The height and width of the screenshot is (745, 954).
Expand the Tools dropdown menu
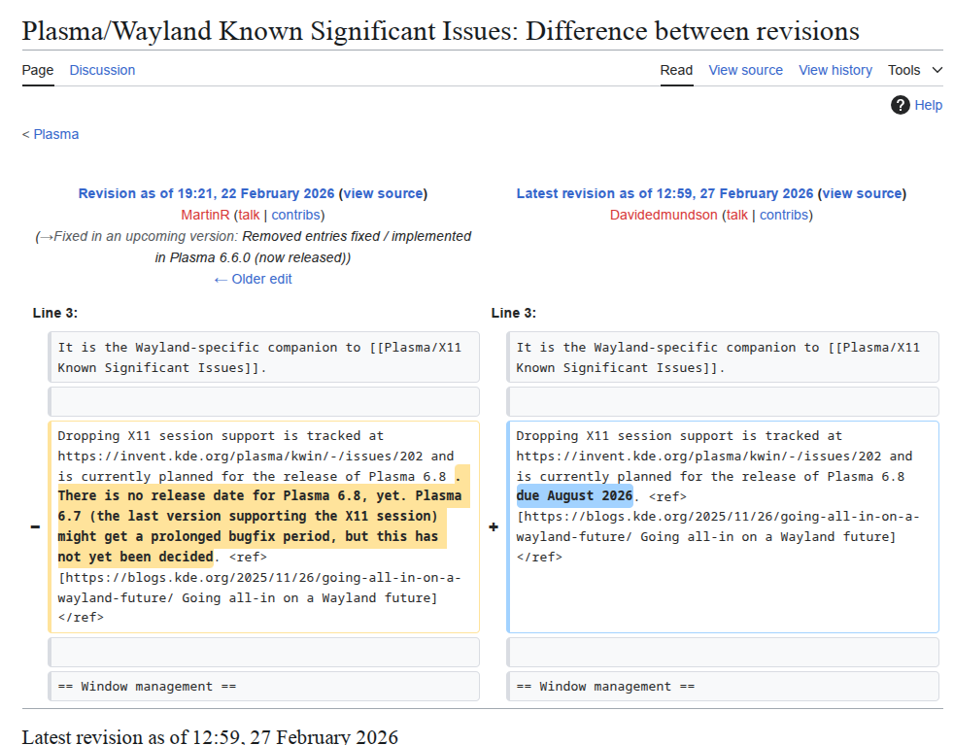tap(915, 71)
